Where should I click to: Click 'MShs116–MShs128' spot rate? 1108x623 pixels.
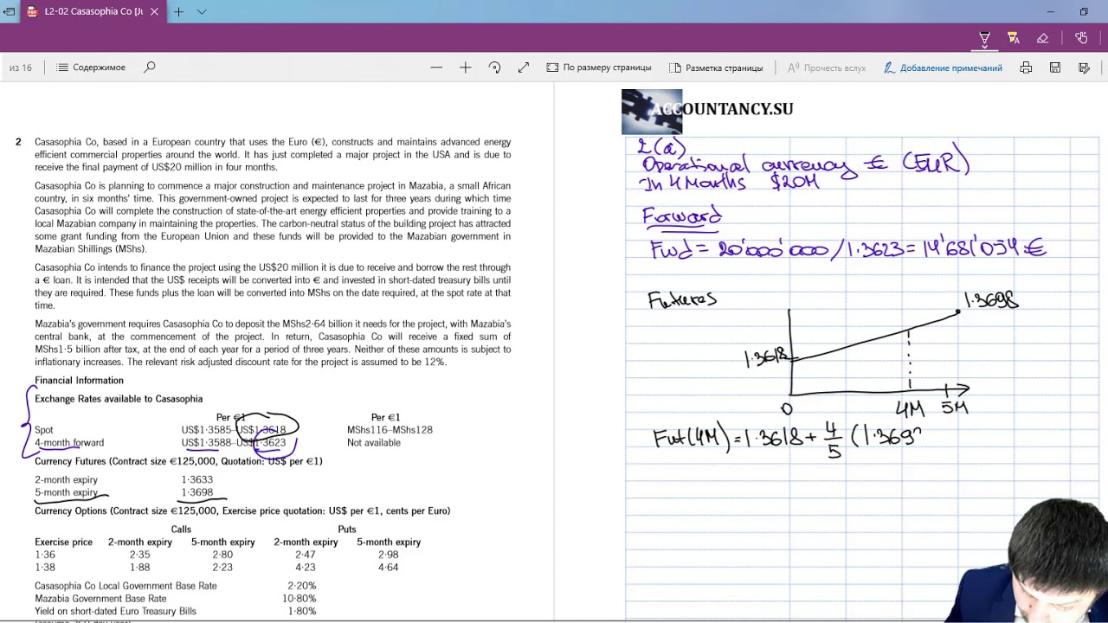click(x=390, y=430)
